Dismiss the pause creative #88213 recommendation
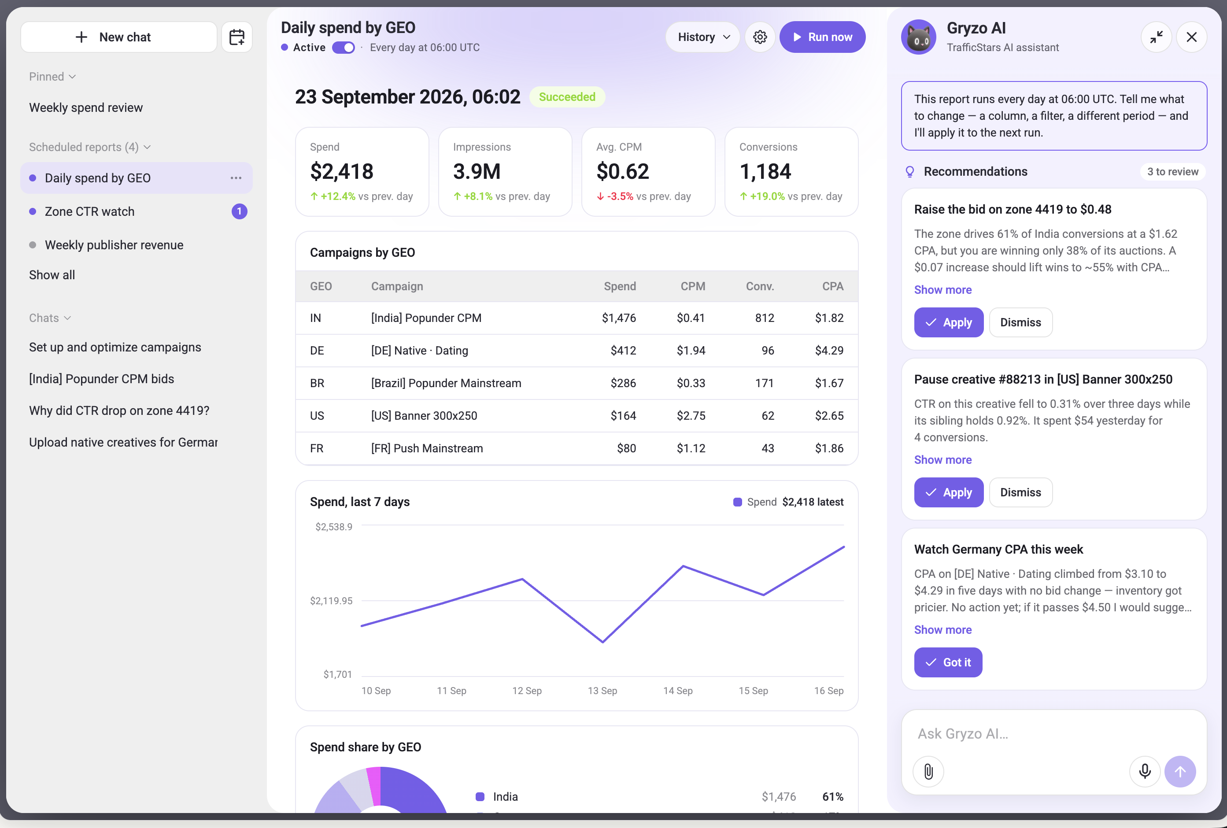 (x=1020, y=492)
